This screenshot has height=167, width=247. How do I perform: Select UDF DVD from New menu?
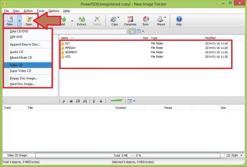click(x=28, y=37)
